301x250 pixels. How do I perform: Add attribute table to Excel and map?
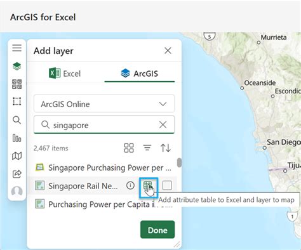coord(149,187)
